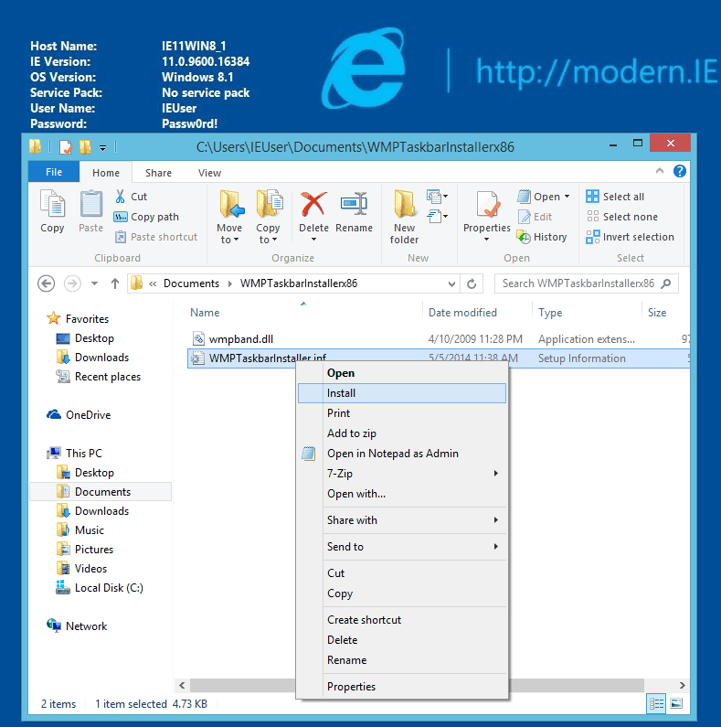Click Invert selection in ribbon

pyautogui.click(x=630, y=237)
